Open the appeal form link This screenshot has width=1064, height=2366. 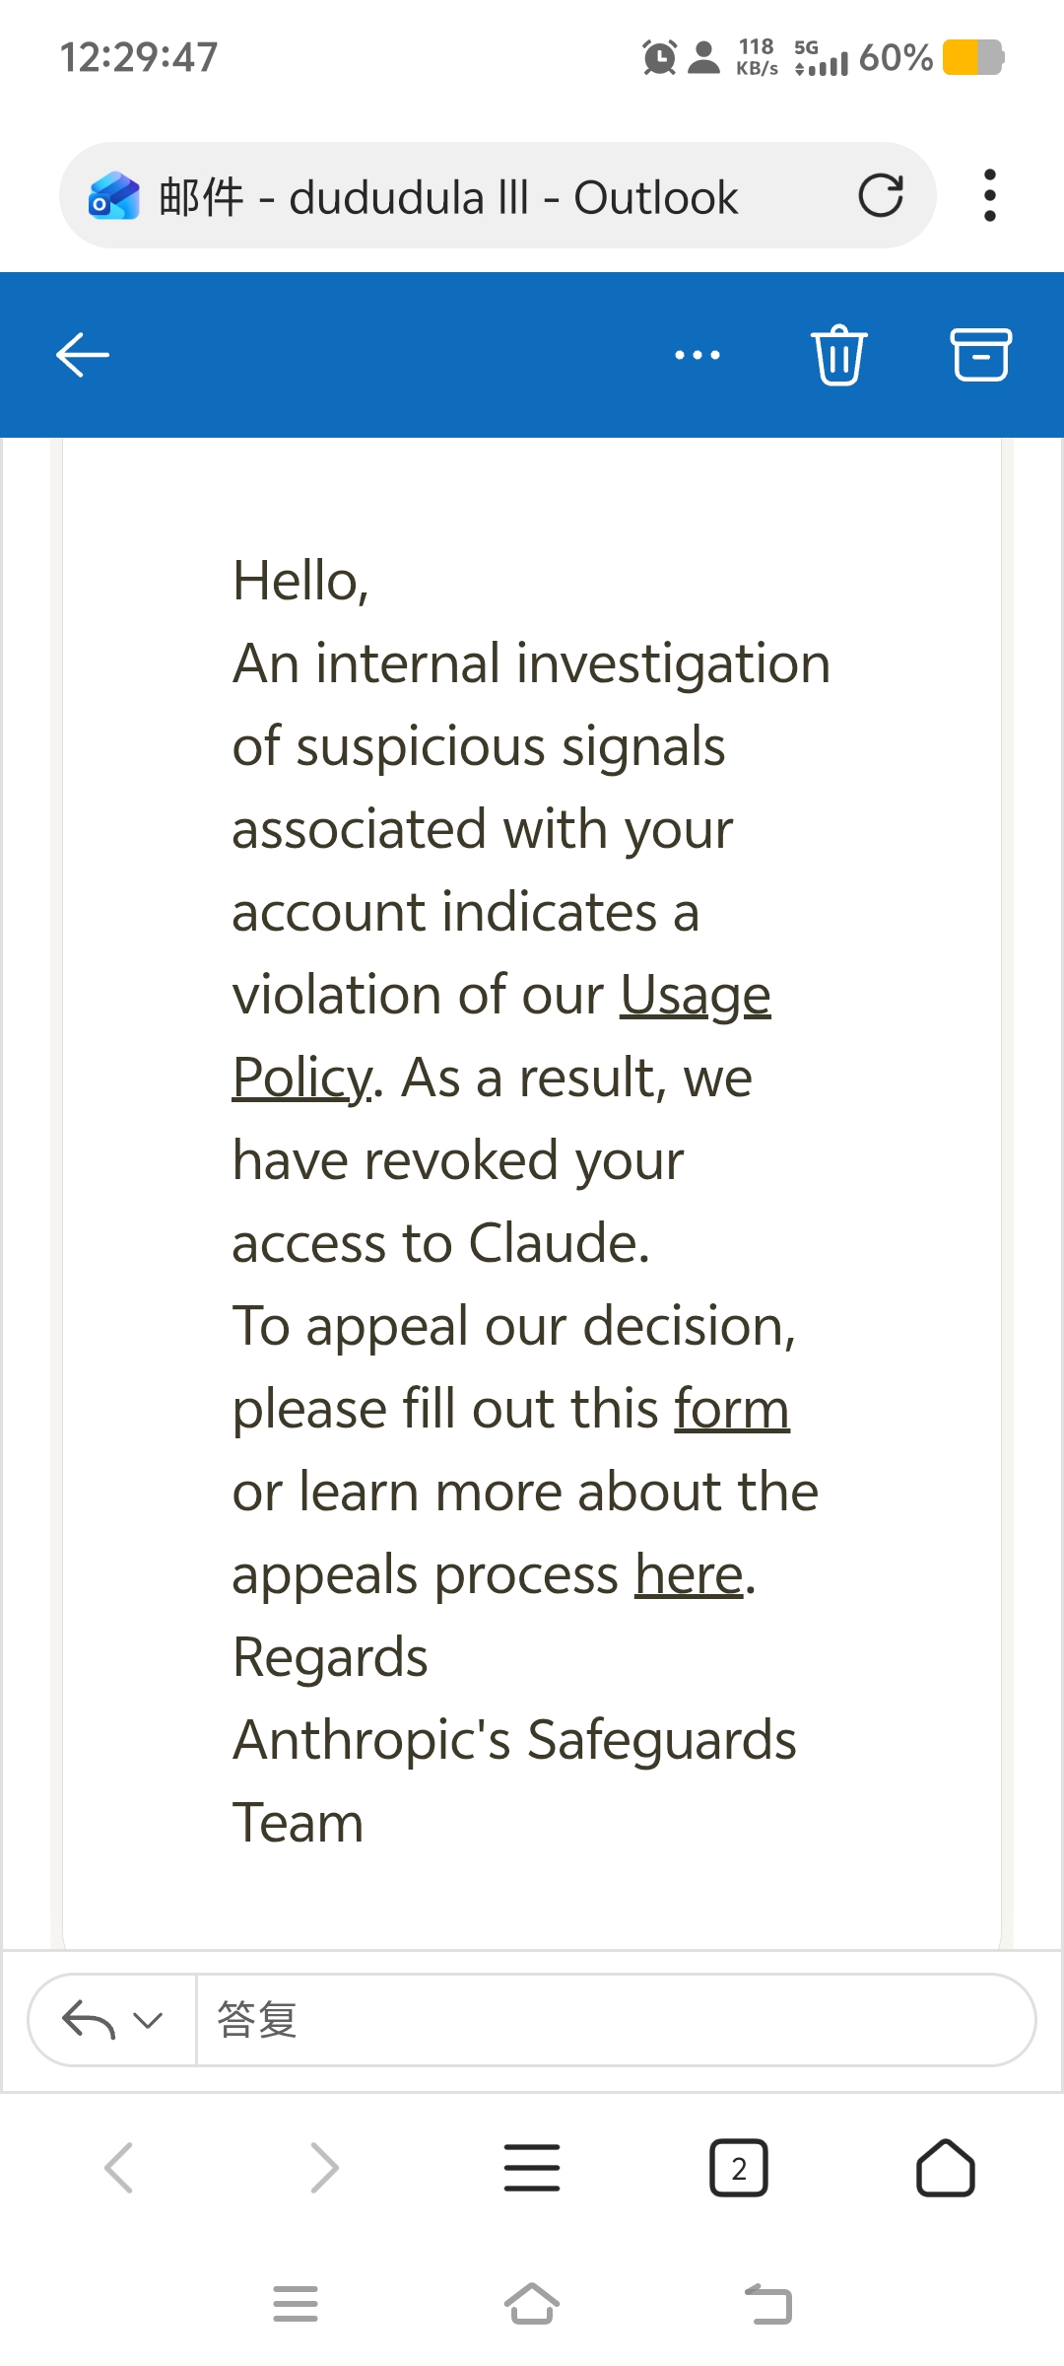coord(732,1410)
